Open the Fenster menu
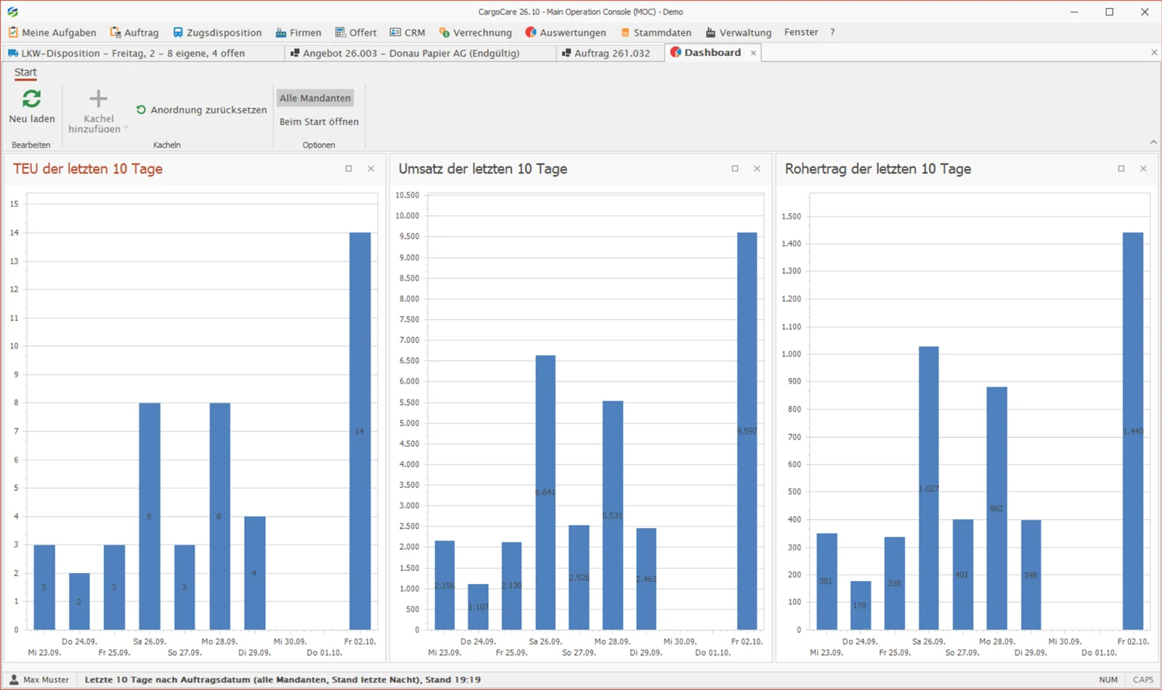1162x690 pixels. pos(801,32)
